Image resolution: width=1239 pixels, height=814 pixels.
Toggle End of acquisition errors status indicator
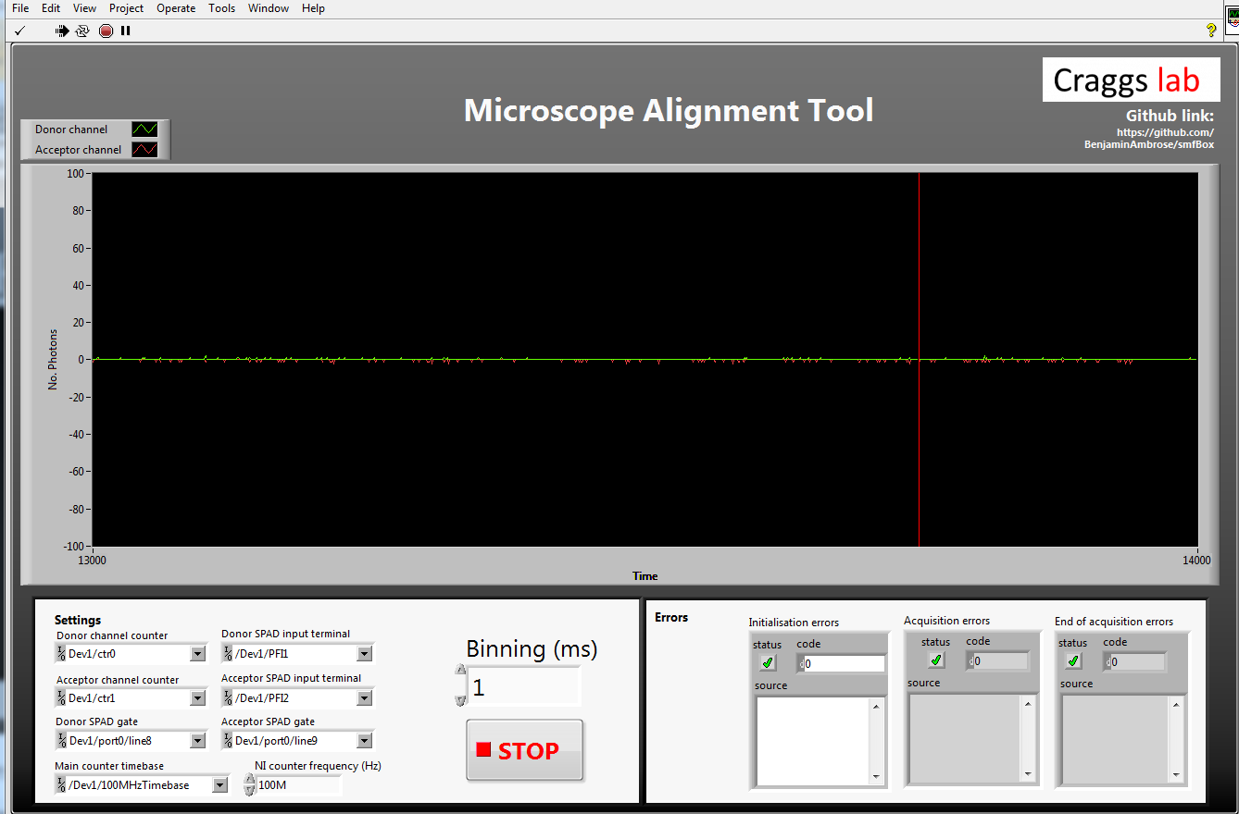(1073, 661)
